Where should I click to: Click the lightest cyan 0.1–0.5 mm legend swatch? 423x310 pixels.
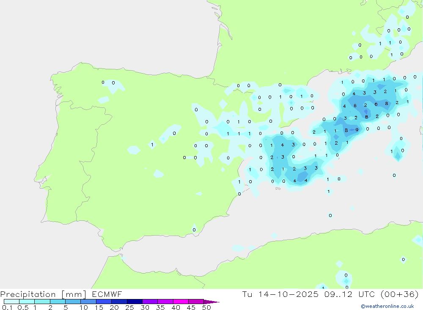click(11, 302)
